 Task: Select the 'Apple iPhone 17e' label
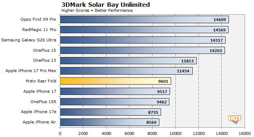point(38,112)
